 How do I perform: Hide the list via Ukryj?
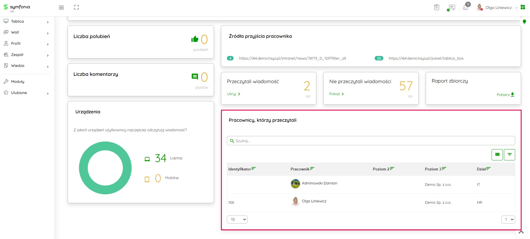[x=233, y=94]
